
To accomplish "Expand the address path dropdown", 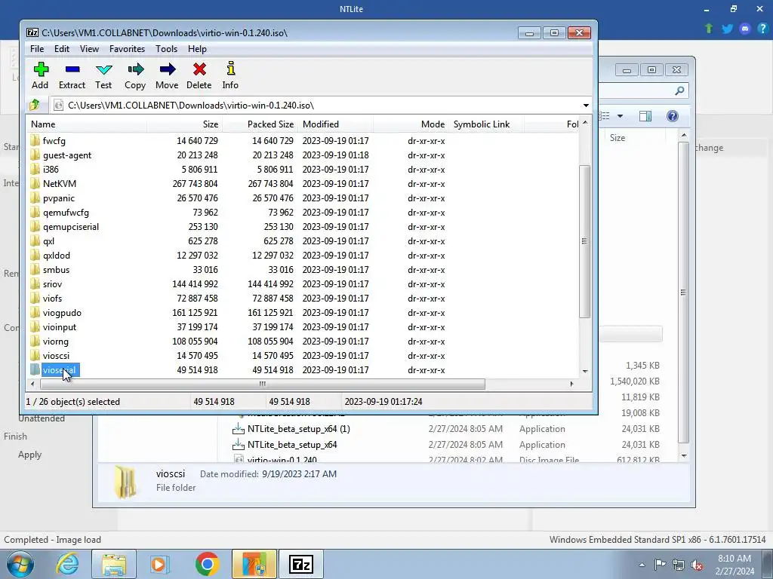I will pyautogui.click(x=586, y=106).
